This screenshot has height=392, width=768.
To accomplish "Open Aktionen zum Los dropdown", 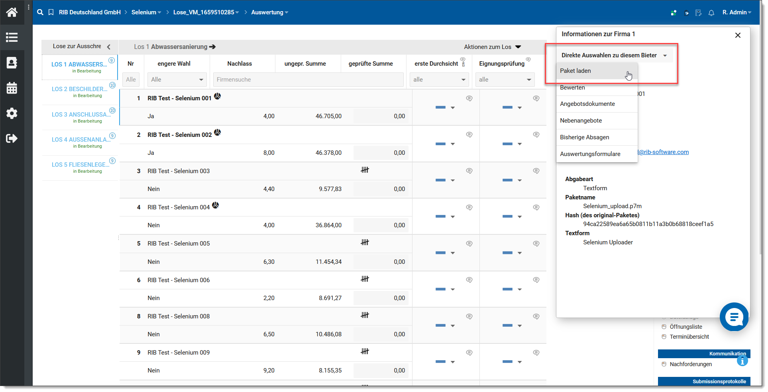I will pos(493,47).
